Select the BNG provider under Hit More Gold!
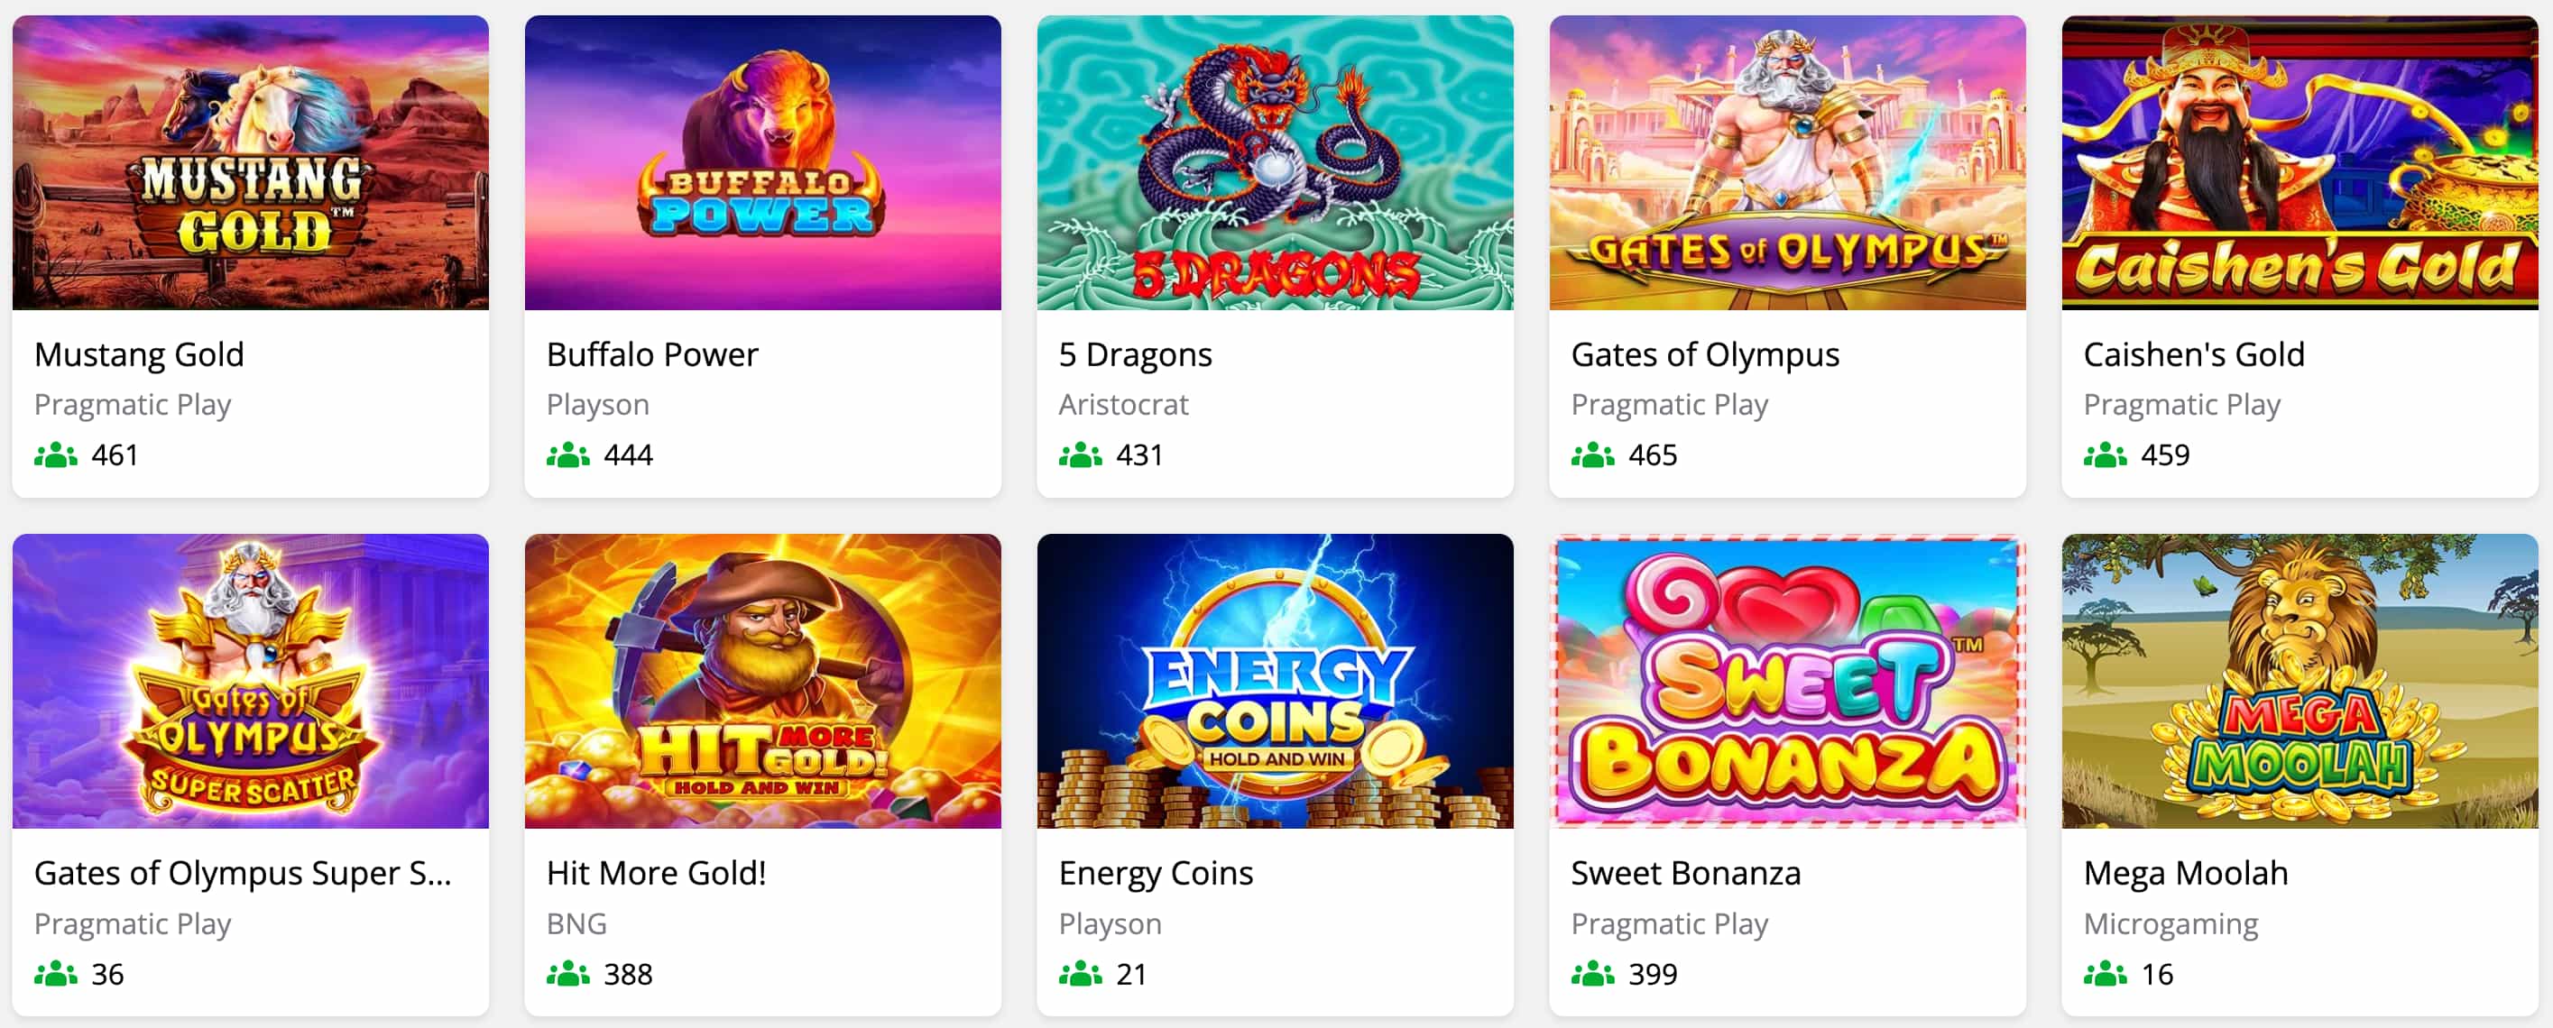 [x=576, y=923]
